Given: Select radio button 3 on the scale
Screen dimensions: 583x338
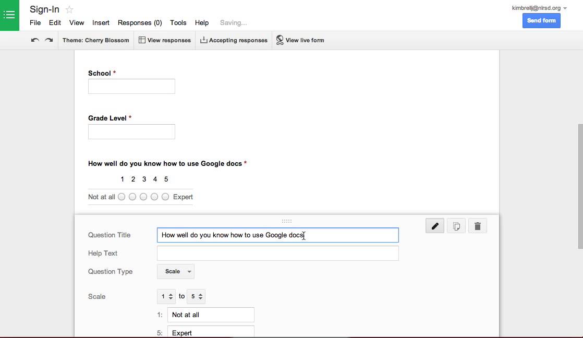Looking at the screenshot, I should point(143,197).
